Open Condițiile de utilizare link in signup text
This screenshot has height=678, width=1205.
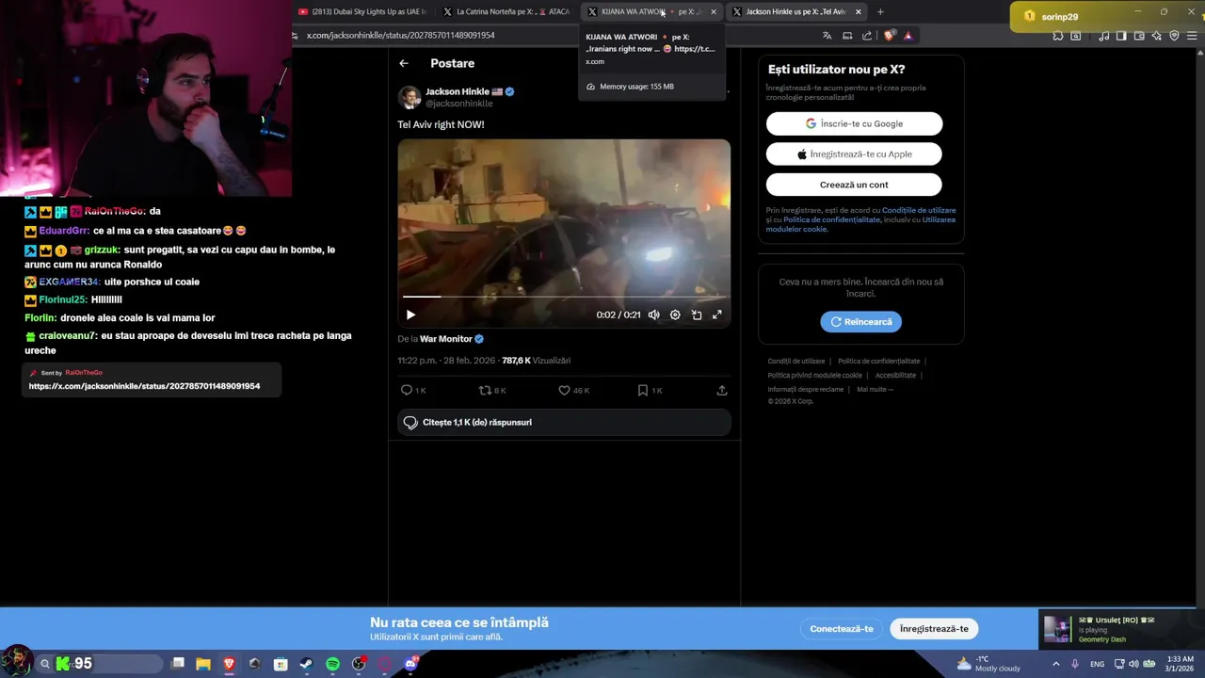tap(919, 210)
